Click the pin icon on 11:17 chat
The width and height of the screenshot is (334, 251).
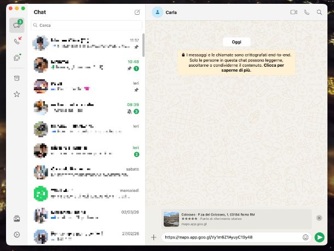tap(136, 47)
